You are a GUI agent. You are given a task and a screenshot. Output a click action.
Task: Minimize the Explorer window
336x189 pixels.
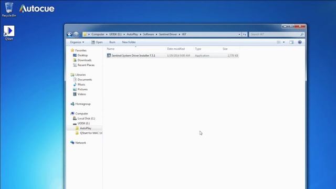pyautogui.click(x=285, y=26)
